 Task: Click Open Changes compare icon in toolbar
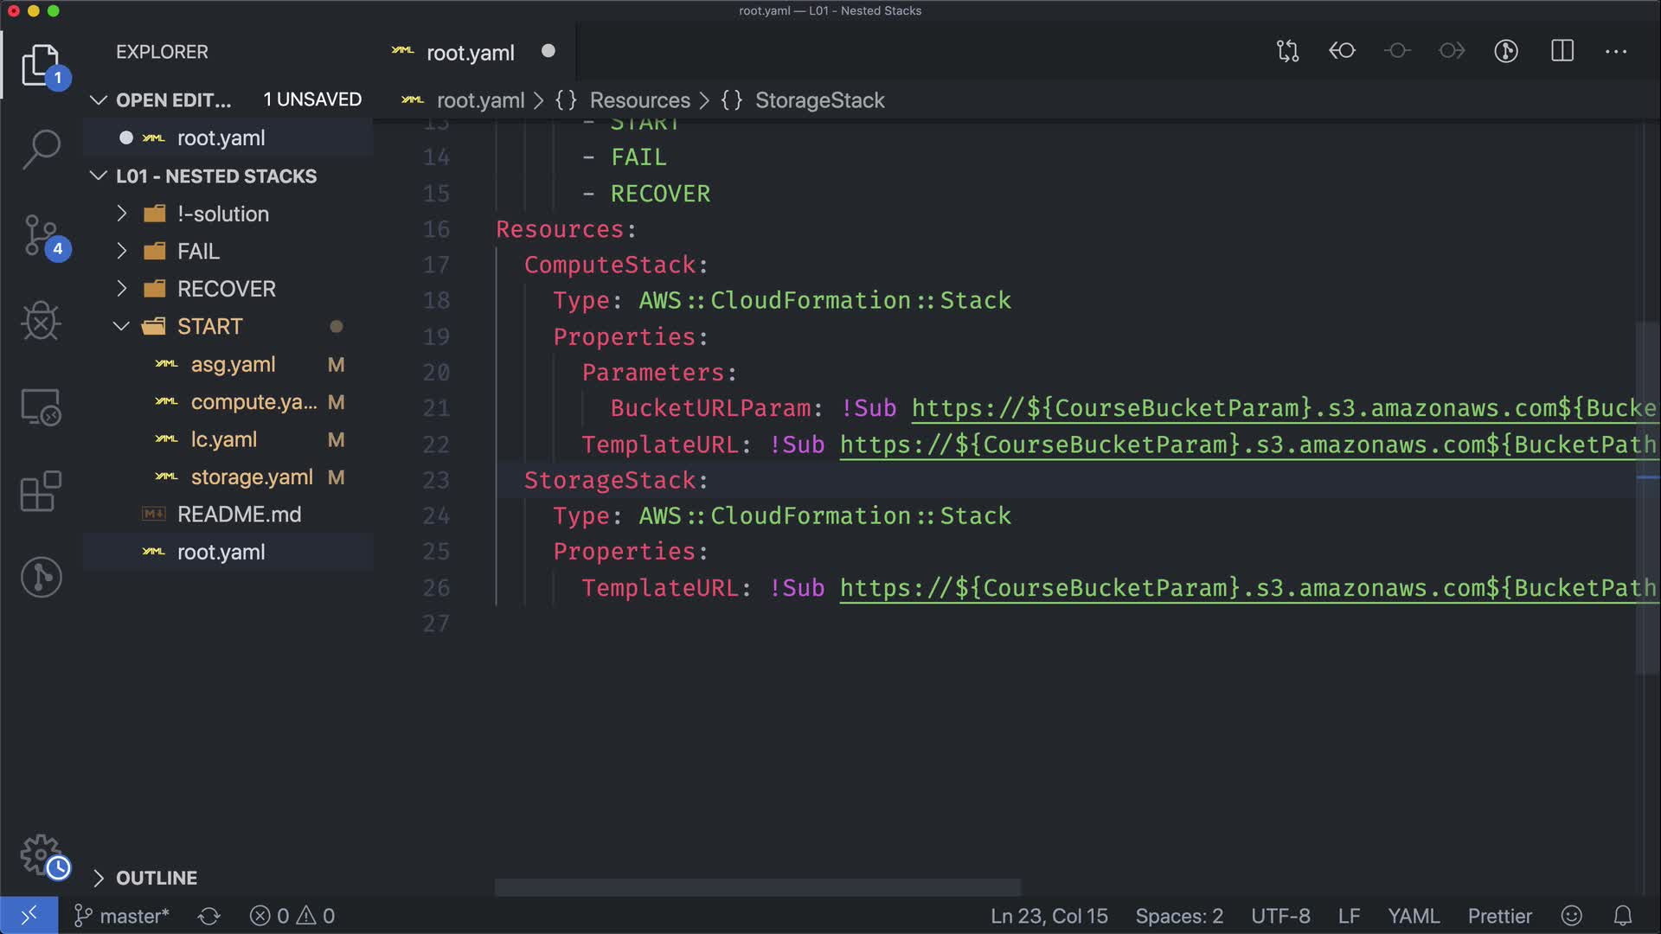1287,51
